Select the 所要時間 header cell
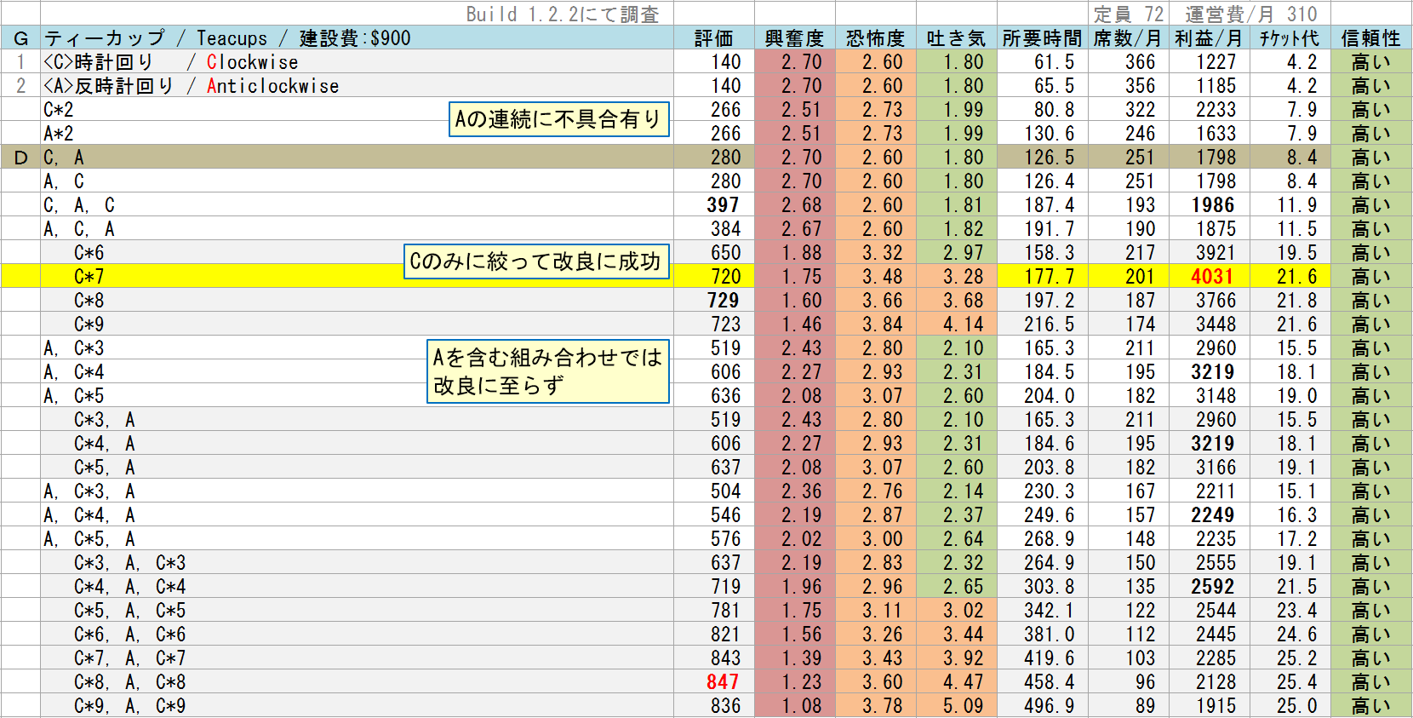 point(1042,38)
